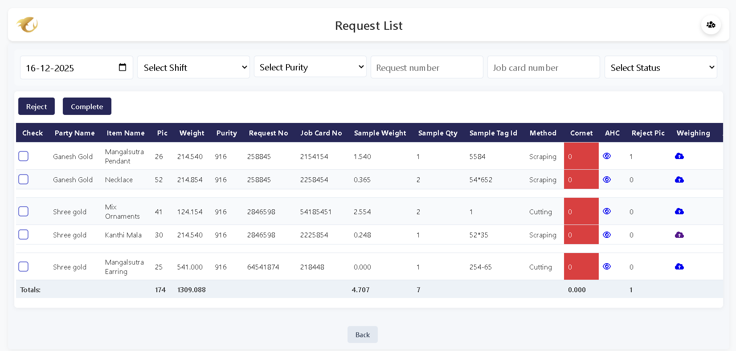The width and height of the screenshot is (736, 351).
Task: Click the users icon in top-right header
Action: tap(711, 25)
